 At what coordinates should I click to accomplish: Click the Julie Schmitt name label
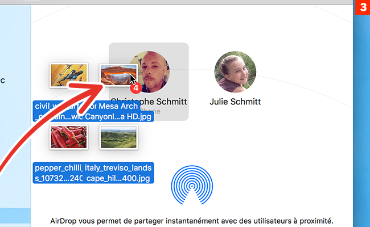coord(235,102)
